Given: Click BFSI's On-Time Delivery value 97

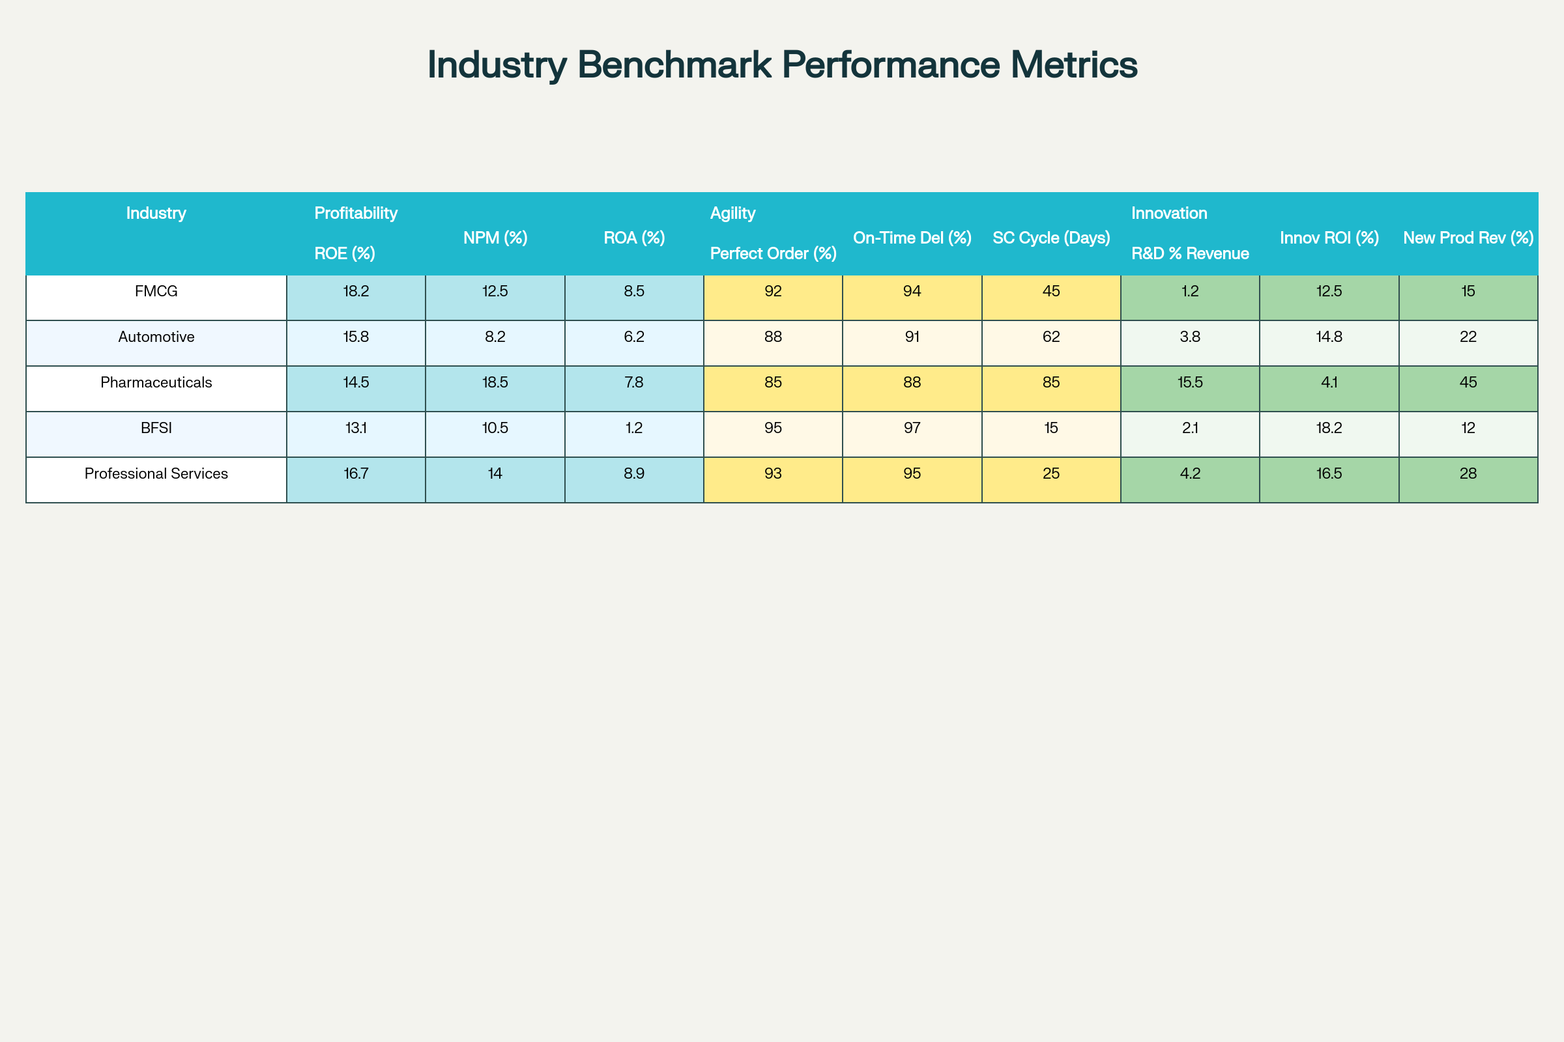Looking at the screenshot, I should (x=912, y=428).
